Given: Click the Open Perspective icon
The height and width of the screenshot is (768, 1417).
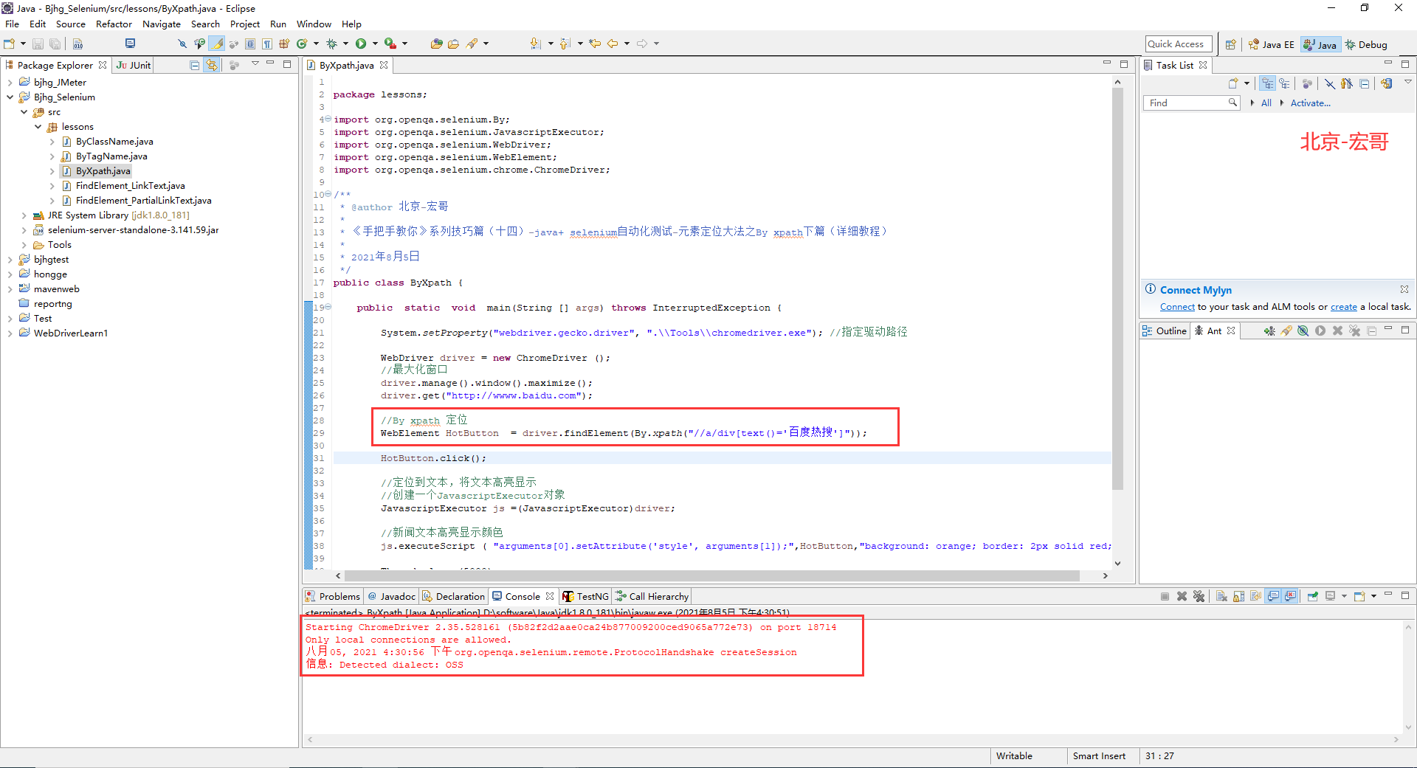Looking at the screenshot, I should (1230, 44).
